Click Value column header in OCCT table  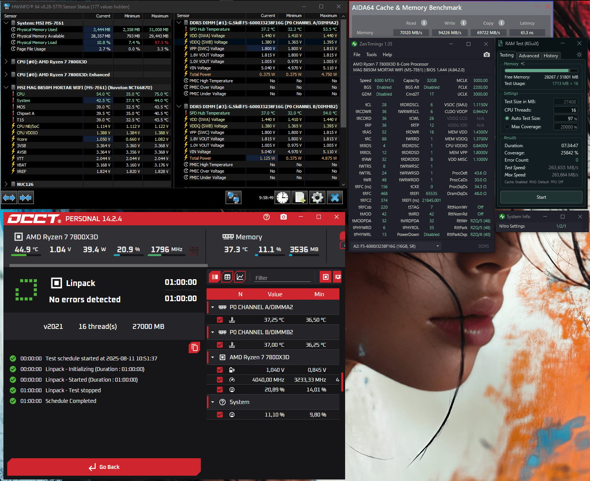[x=275, y=294]
